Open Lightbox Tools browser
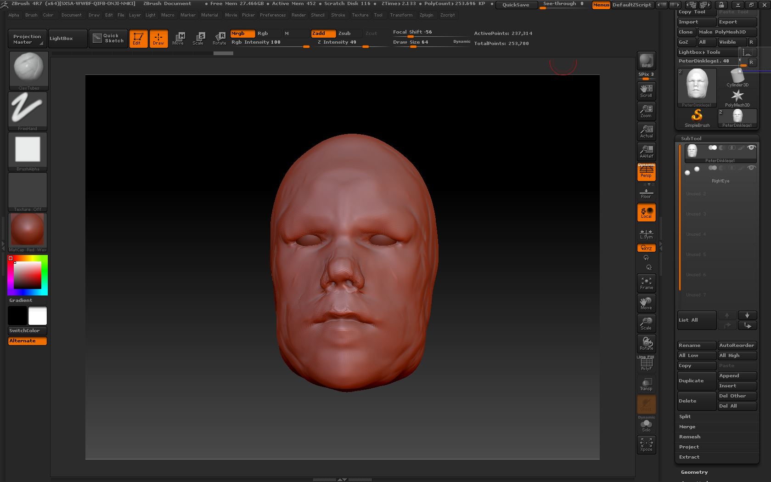Screen dimensions: 771x482 pyautogui.click(x=708, y=52)
